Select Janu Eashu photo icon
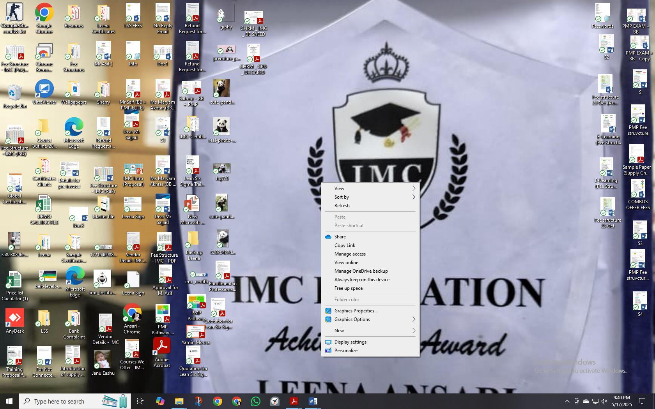Viewport: 655px width, 409px height. click(103, 362)
